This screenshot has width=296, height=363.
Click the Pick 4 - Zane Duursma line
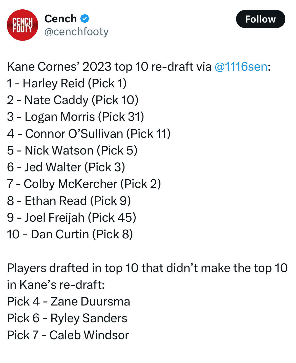click(69, 301)
